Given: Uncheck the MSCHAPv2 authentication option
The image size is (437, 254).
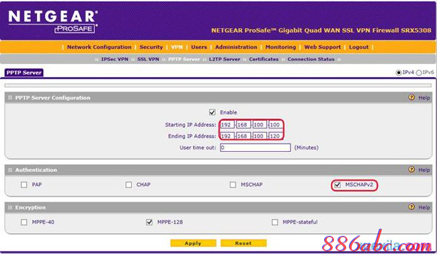Looking at the screenshot, I should [x=337, y=185].
